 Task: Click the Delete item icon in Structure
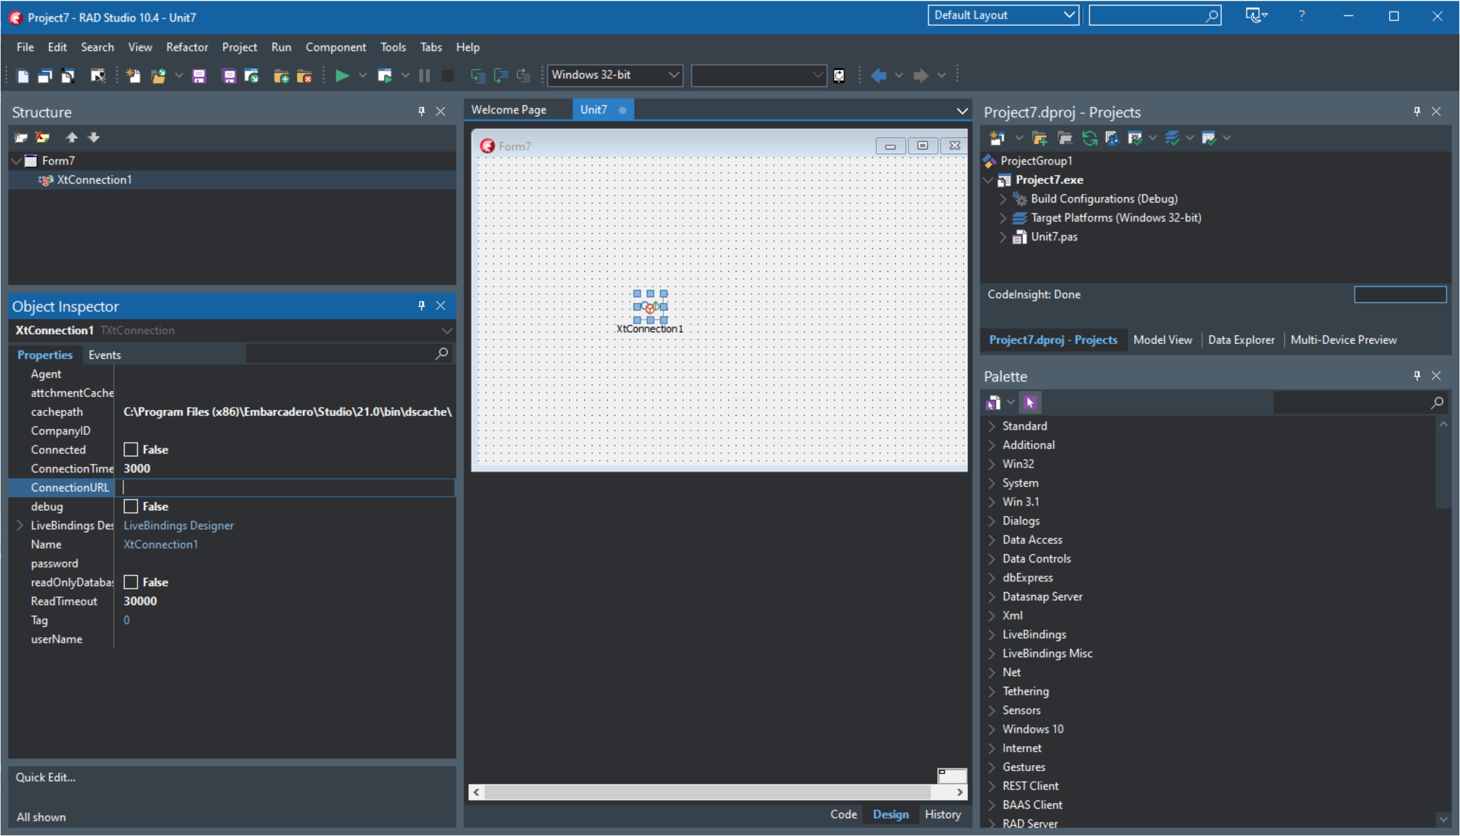pos(42,138)
